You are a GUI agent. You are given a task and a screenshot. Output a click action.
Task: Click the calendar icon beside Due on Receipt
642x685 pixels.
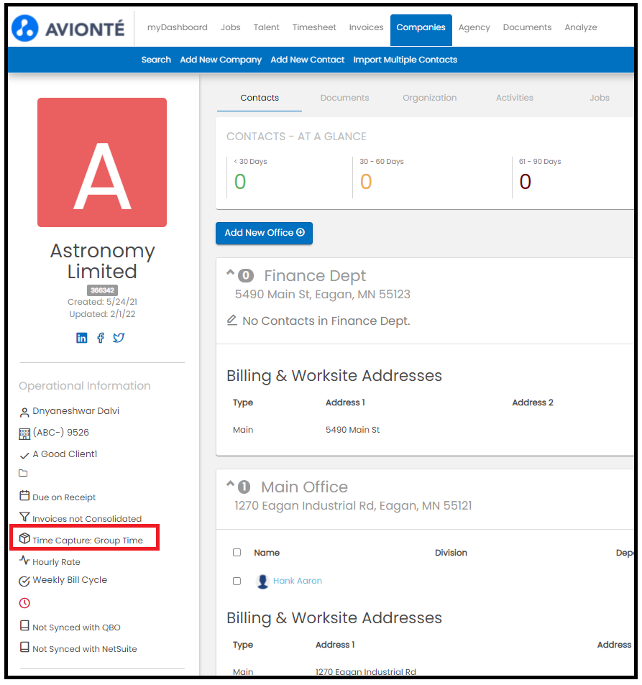(x=24, y=496)
